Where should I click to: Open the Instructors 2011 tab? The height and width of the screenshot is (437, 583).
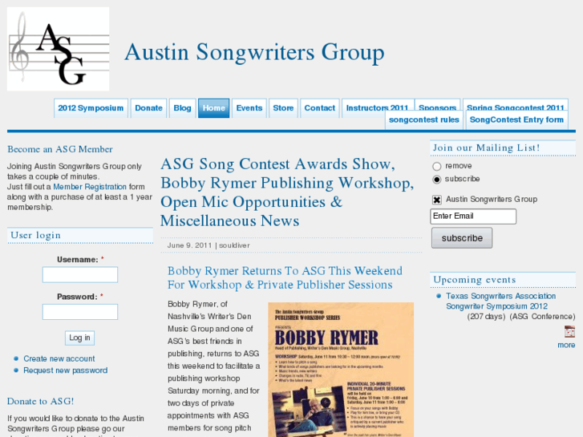[377, 105]
